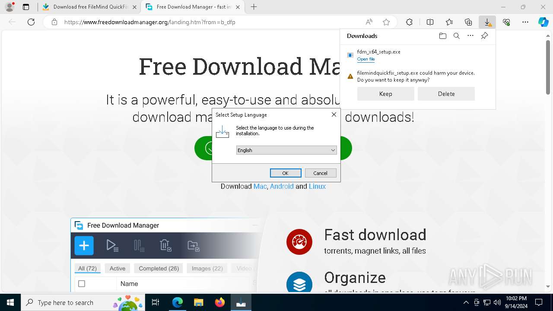Open Edge Settings and more menu

[x=525, y=22]
